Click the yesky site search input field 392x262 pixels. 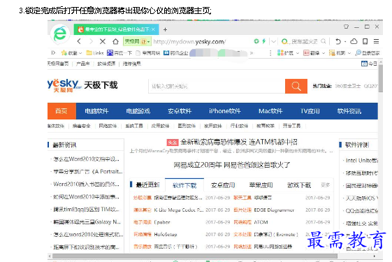(217, 86)
